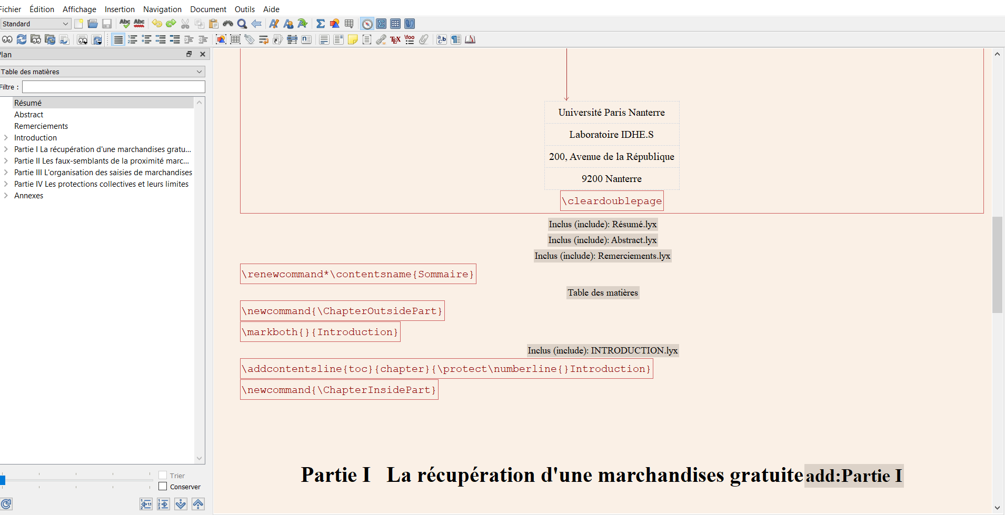Image resolution: width=1005 pixels, height=515 pixels.
Task: Tick the Trier checkbox
Action: point(163,476)
